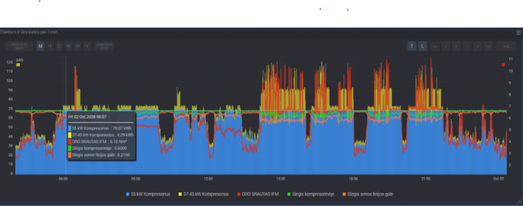Toggle 37-45 kW Kompresorius legend entry
Viewport: 523px width, 206px height.
coord(204,194)
